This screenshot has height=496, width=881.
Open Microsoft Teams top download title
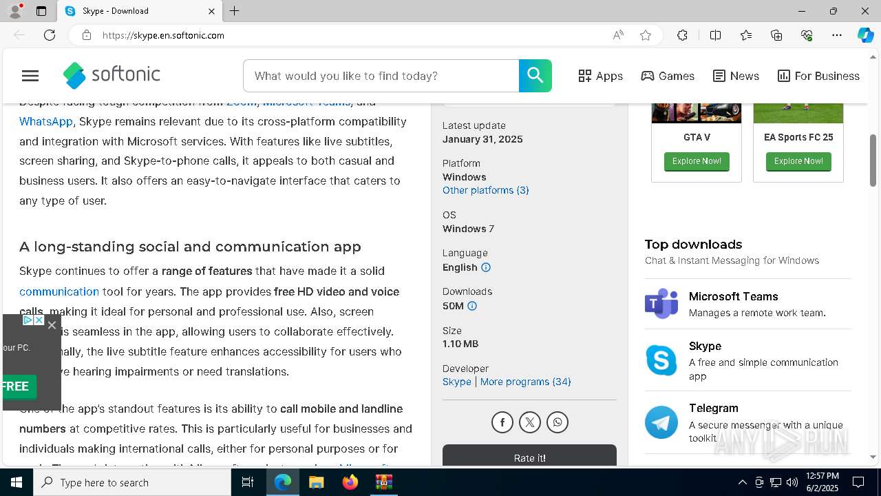pos(734,296)
